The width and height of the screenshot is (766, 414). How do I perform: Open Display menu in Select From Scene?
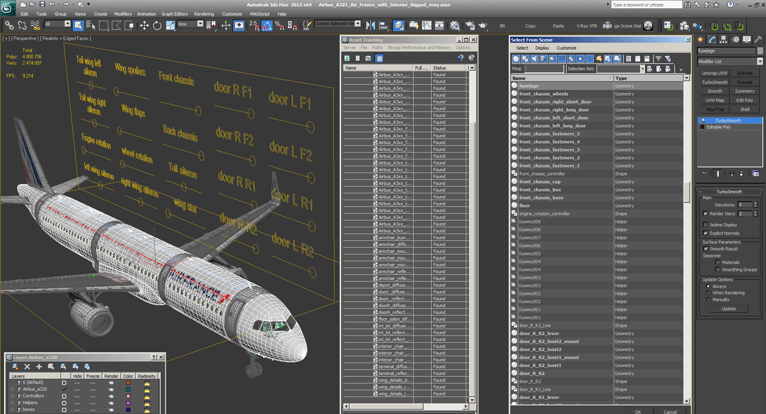click(542, 48)
